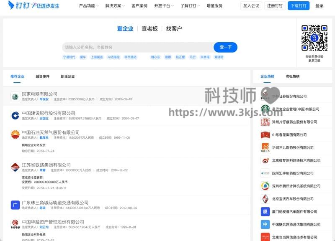Screen dimensions: 335x241
Task: Click 北京当当网信息技术有限公司 text
Action: (x=294, y=237)
